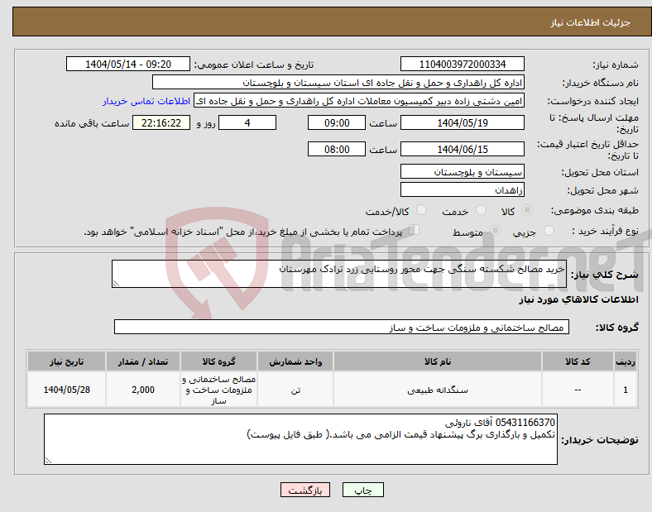Toggle the اسناد خزانه اسلامی payment checkbox
This screenshot has height=512, width=652.
pyautogui.click(x=414, y=230)
